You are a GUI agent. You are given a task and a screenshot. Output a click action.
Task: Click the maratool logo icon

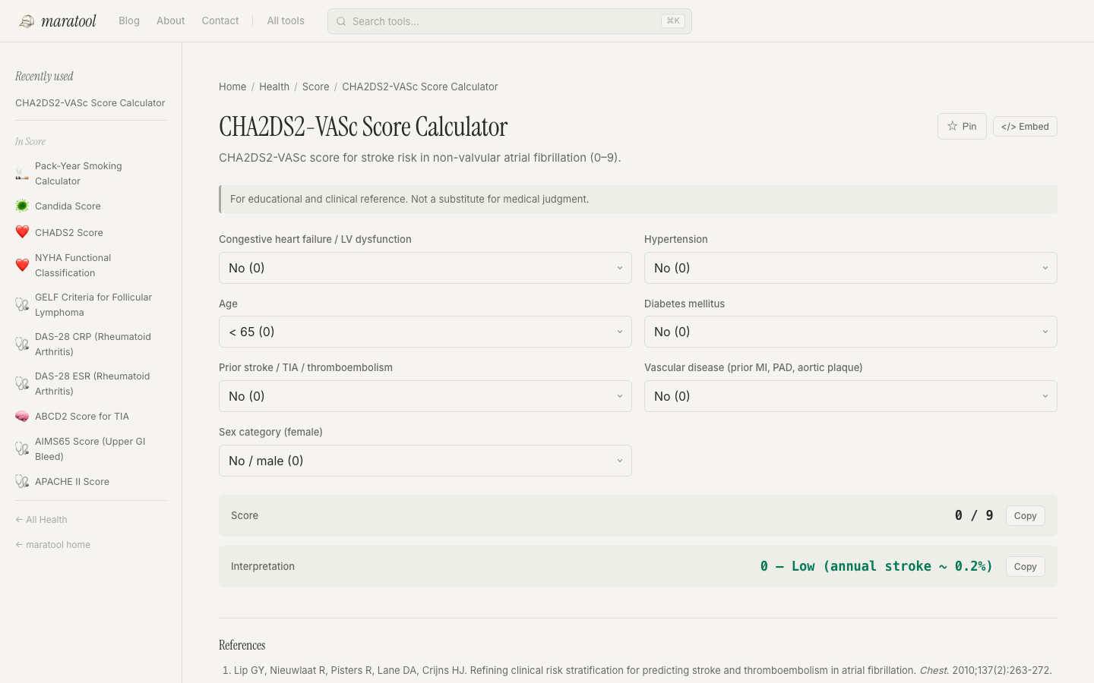coord(27,21)
